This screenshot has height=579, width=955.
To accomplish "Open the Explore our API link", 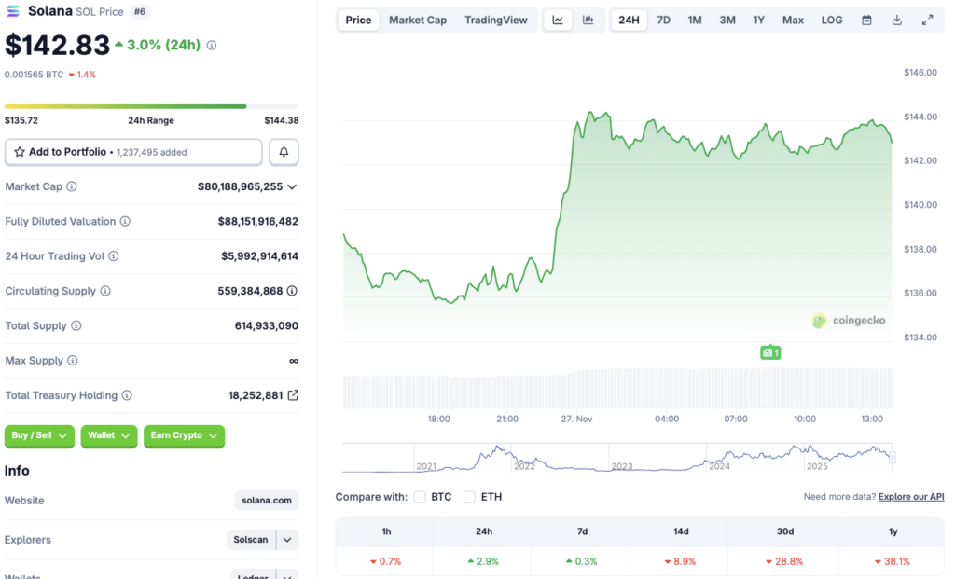I will [x=911, y=496].
